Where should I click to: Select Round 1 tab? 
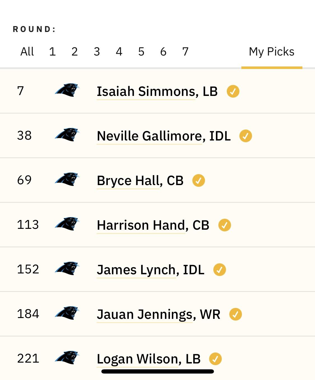pos(52,52)
